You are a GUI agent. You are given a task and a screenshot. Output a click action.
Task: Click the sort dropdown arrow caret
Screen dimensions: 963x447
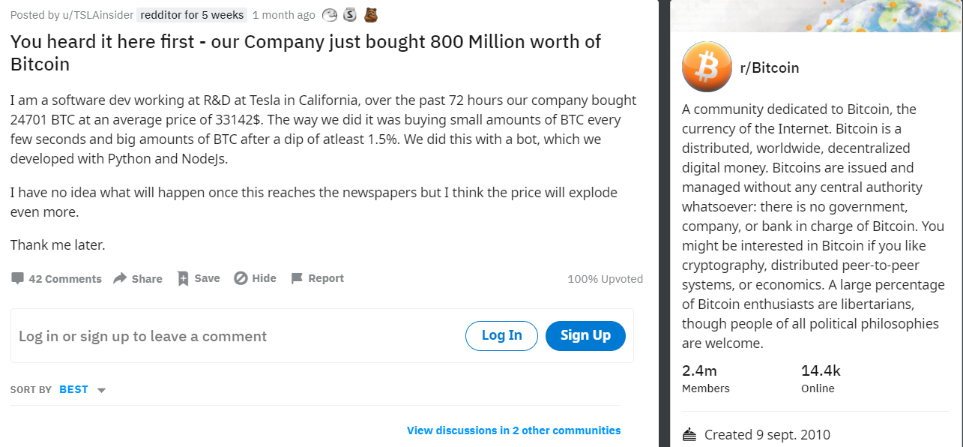[x=102, y=390]
